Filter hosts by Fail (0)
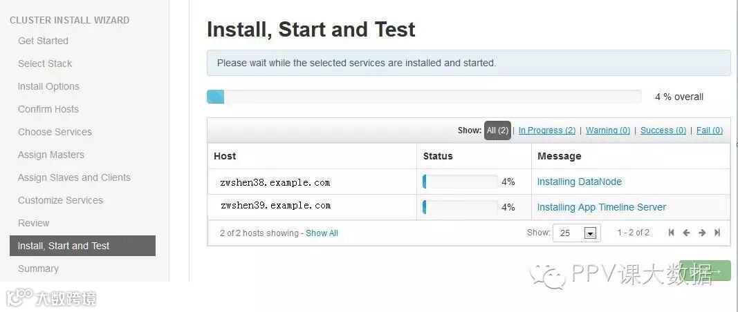This screenshot has width=738, height=312. 709,130
